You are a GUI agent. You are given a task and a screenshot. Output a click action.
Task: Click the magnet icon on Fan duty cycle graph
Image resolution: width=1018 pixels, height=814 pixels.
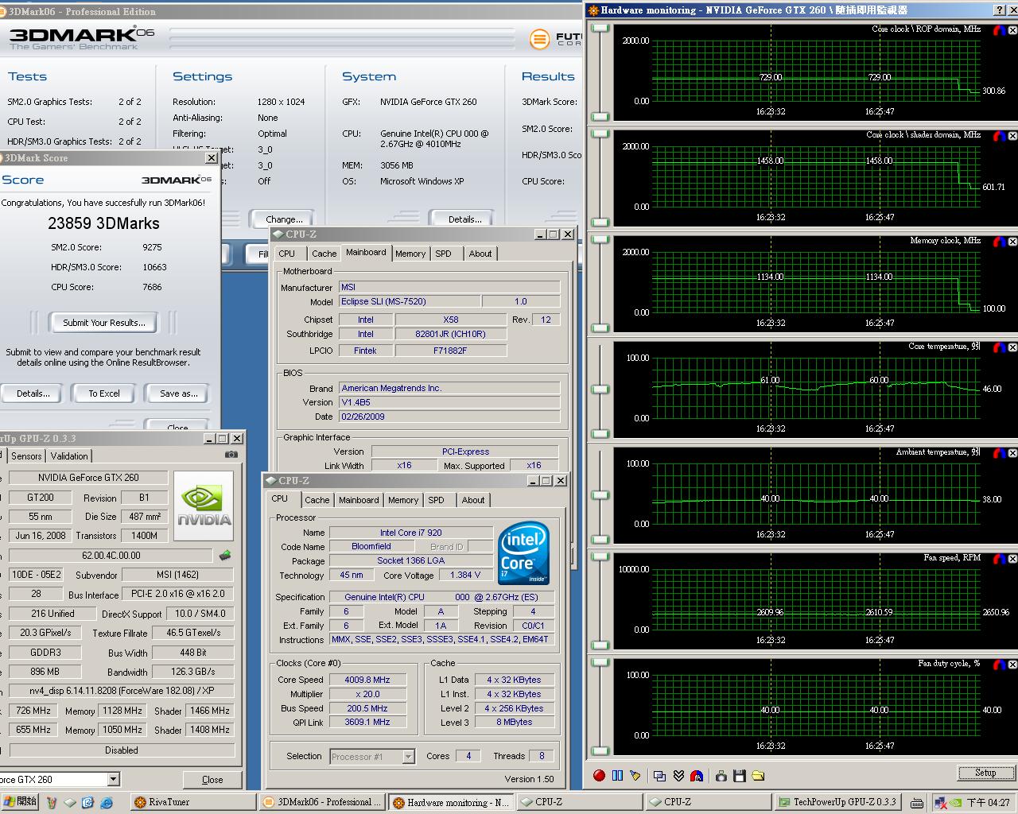[999, 665]
